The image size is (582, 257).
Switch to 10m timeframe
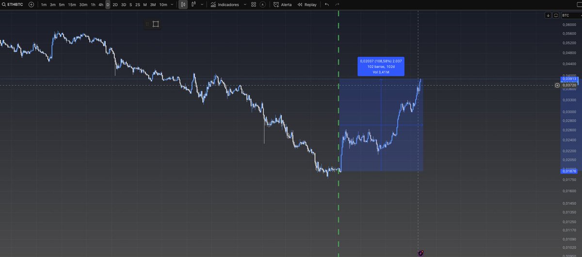[x=163, y=4]
